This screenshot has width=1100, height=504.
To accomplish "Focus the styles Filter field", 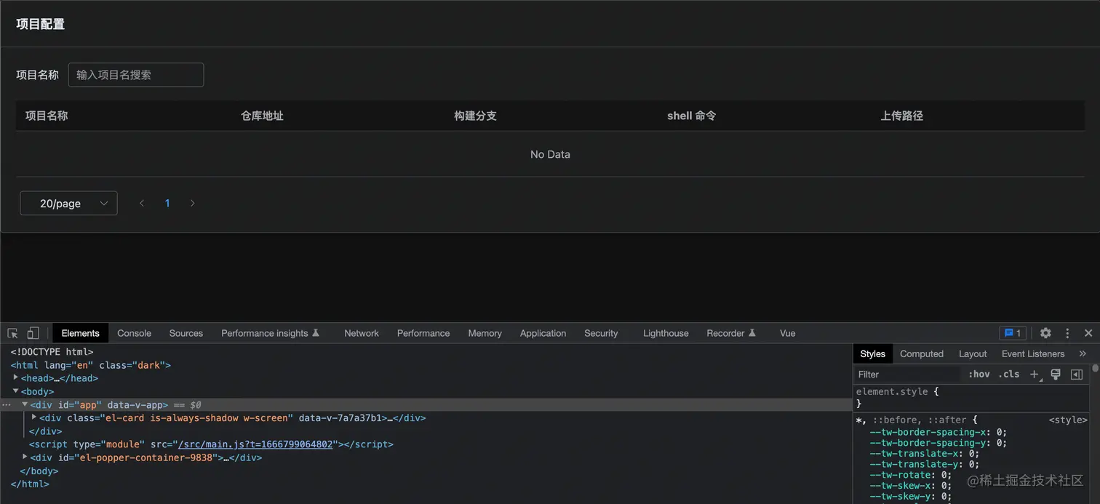I will 908,374.
